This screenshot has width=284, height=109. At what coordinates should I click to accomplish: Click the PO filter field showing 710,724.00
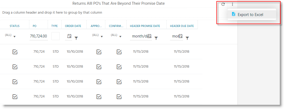tap(39, 36)
